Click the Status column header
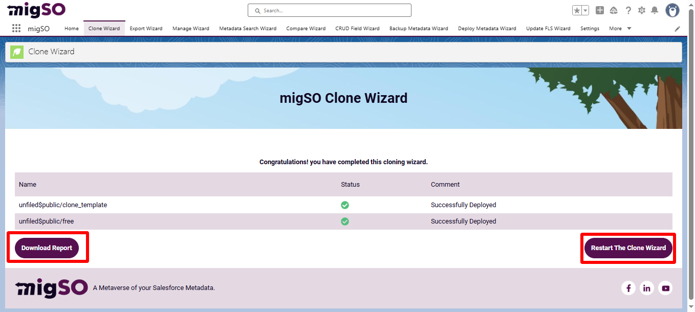This screenshot has width=695, height=312. 351,185
